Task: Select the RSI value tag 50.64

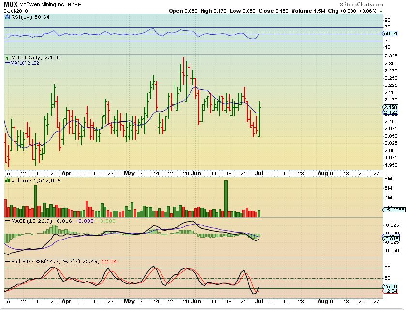Action: click(x=390, y=34)
